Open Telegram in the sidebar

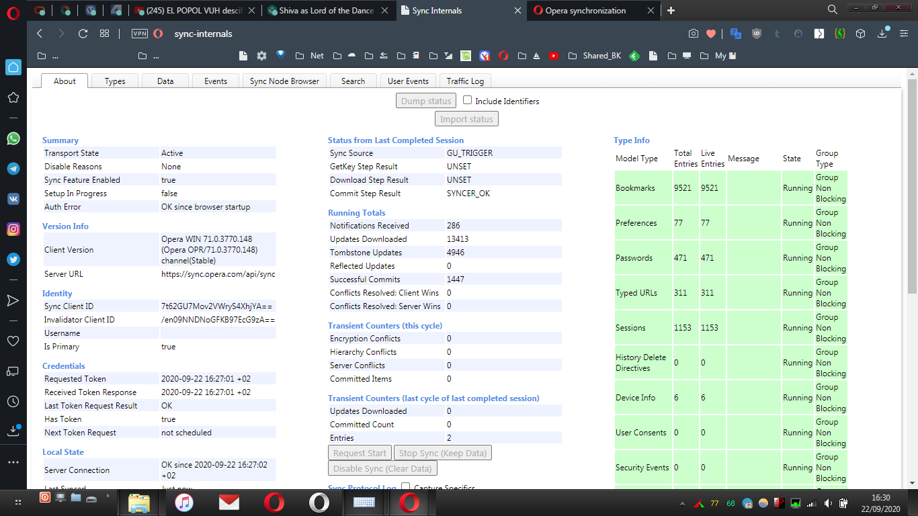pos(13,169)
